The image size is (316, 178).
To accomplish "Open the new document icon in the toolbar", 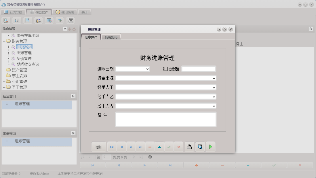I will point(27,20).
